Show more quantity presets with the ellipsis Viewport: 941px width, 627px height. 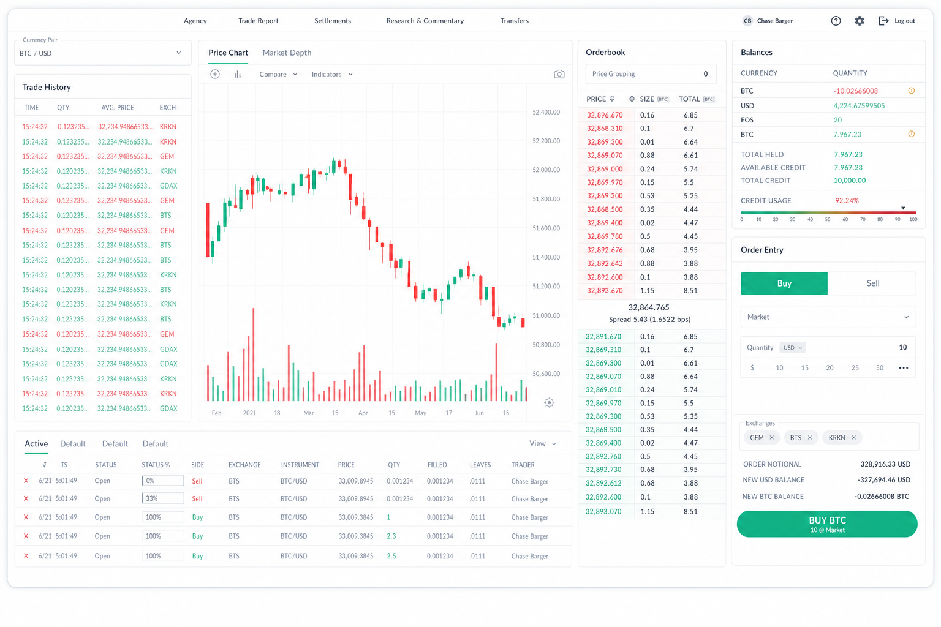coord(904,368)
